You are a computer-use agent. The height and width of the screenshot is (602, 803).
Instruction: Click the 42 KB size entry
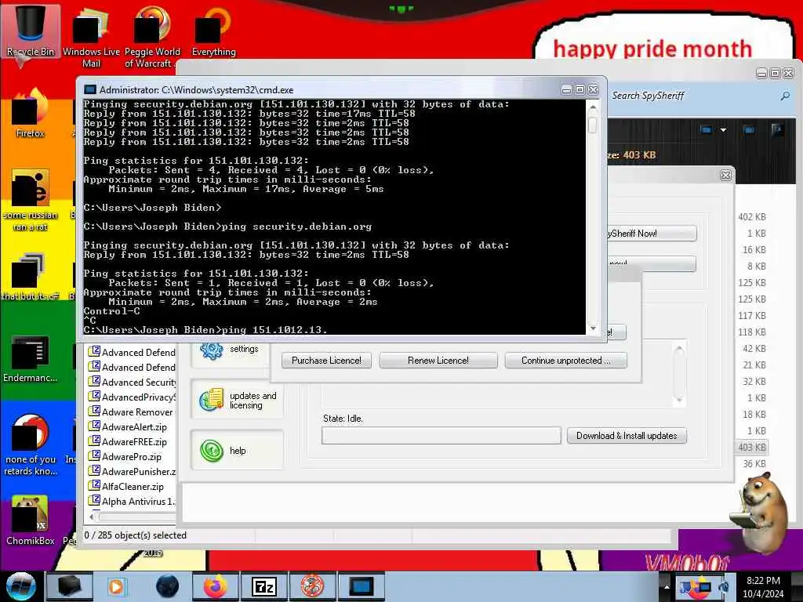pos(754,349)
